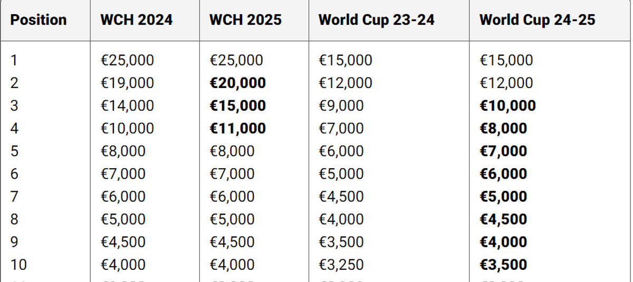
Task: Select the €10,000 value in WCH 2024
Action: tap(128, 129)
